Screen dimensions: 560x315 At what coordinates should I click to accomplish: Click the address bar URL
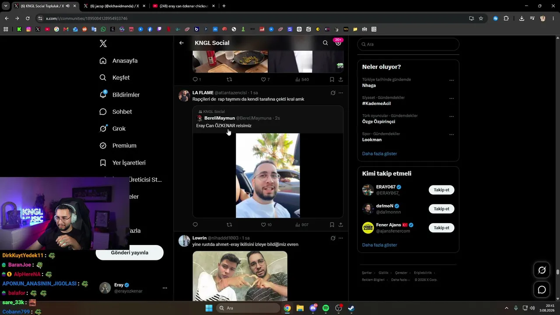point(87,18)
